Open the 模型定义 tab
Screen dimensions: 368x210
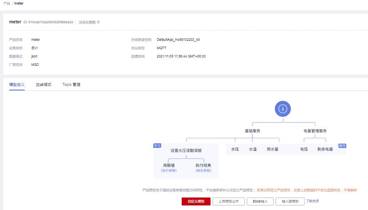(x=17, y=85)
